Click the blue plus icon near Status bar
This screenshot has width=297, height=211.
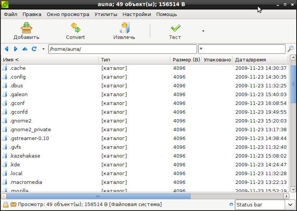tap(231, 205)
